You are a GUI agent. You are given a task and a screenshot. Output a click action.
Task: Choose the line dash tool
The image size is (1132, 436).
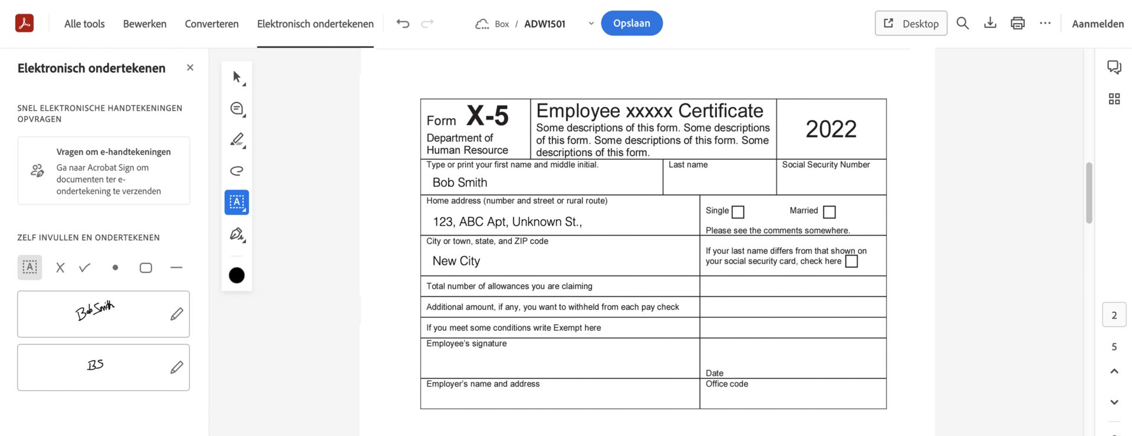tap(176, 267)
